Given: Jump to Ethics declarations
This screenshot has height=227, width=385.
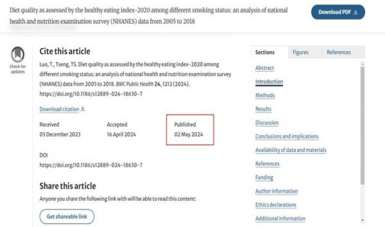Looking at the screenshot, I should pos(276,205).
